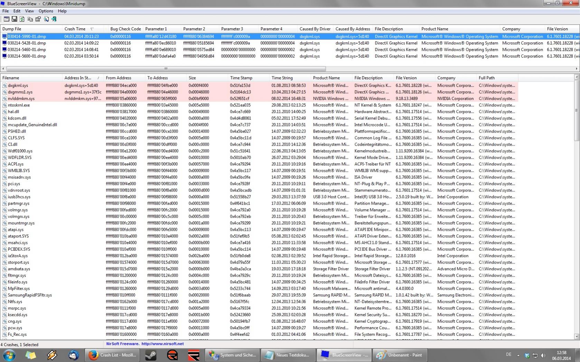
Task: Show hidden tray icons arrow
Action: tap(518, 355)
